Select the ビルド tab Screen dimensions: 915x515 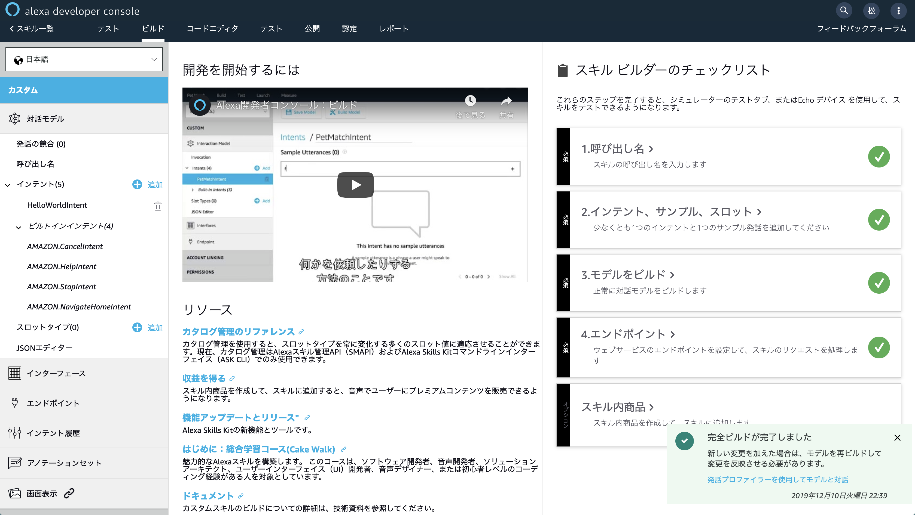(153, 28)
